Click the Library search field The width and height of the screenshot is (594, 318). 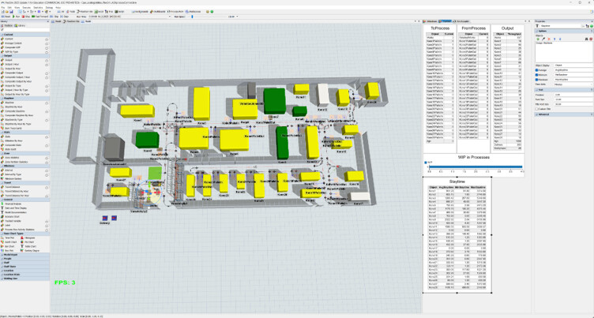[26, 29]
